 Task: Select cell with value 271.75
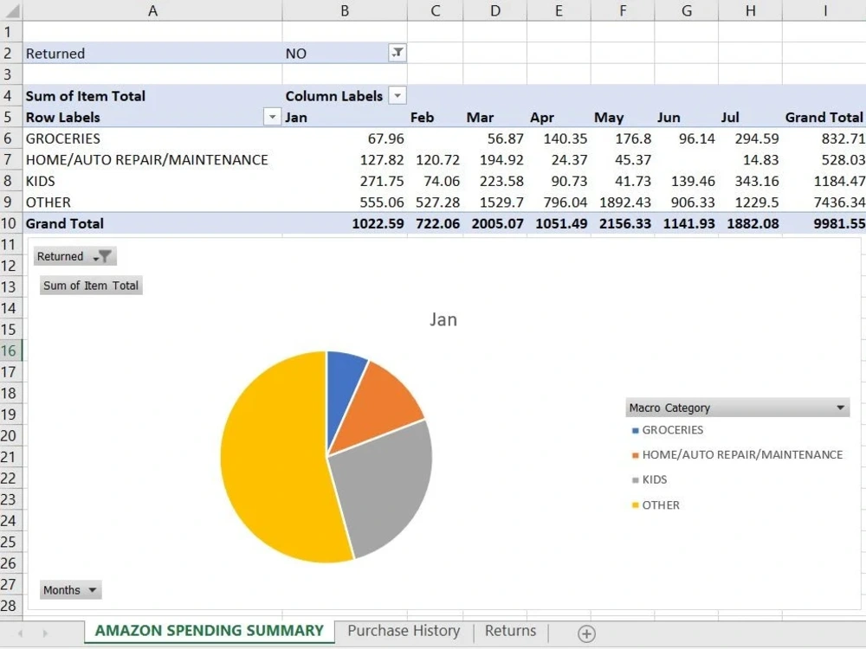point(345,181)
